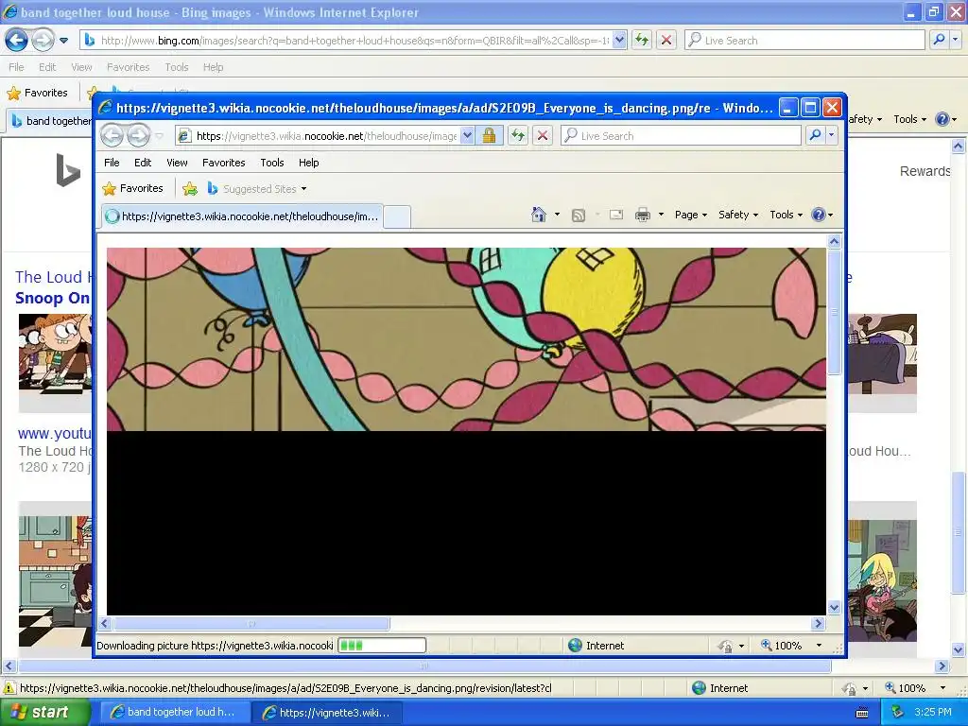Click Forward arrow in front image window

[x=138, y=135]
